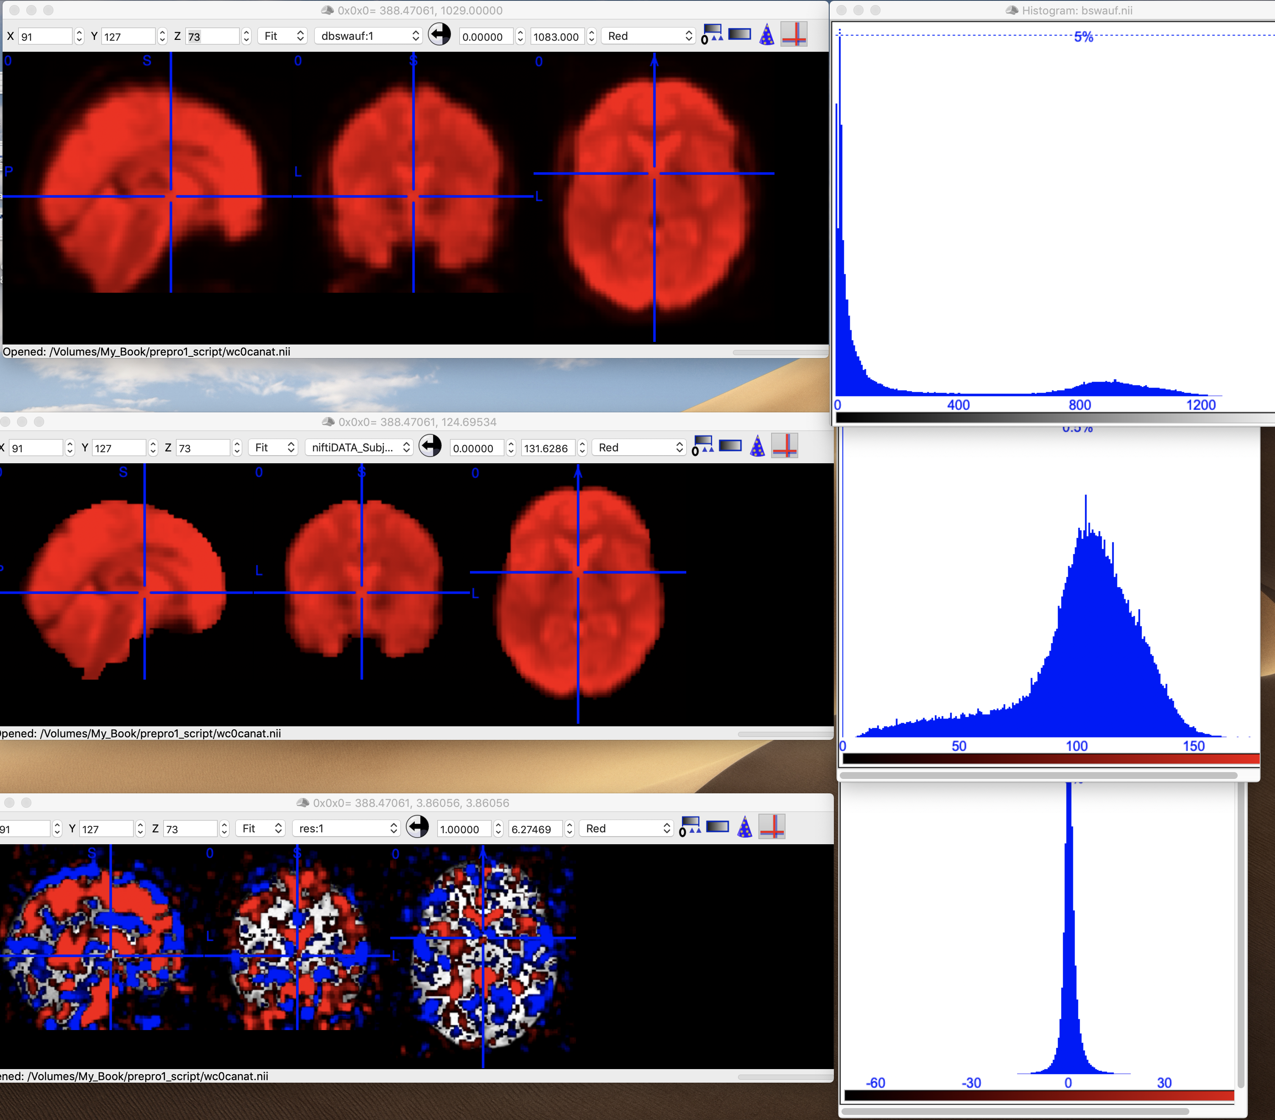Click the autocontrast arrow icon in top window
Screen dimensions: 1275x1120
(x=439, y=34)
